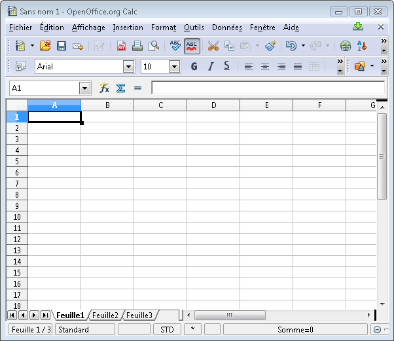This screenshot has width=394, height=341.
Task: Open the Fichier menu
Action: pyautogui.click(x=20, y=27)
